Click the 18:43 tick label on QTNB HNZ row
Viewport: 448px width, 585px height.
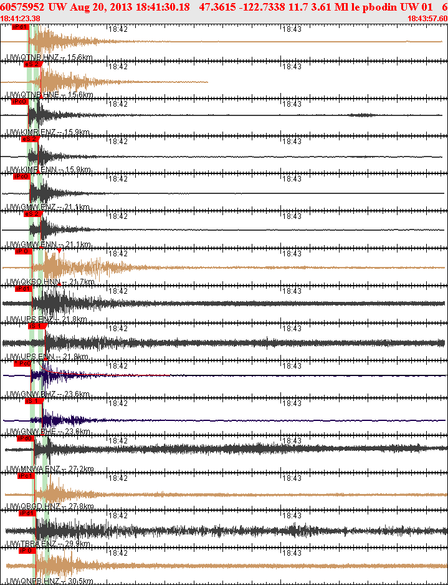(292, 29)
